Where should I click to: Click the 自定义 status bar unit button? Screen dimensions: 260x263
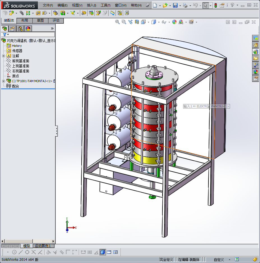pyautogui.click(x=219, y=260)
